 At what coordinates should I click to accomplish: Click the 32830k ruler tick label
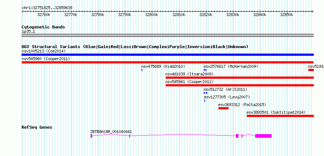[x=233, y=15]
